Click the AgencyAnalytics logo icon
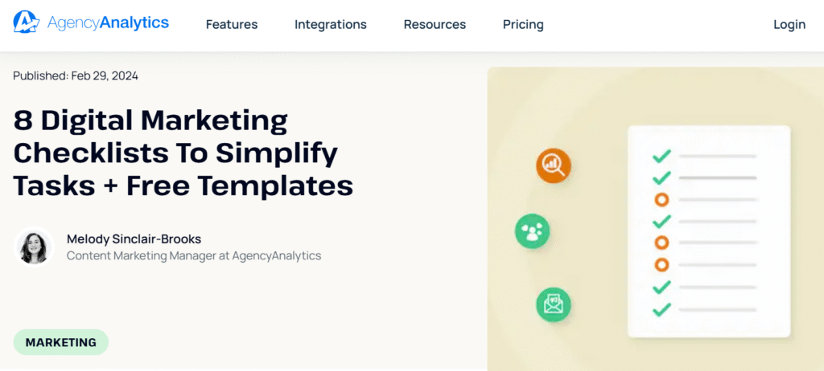Image resolution: width=824 pixels, height=371 pixels. 27,22
